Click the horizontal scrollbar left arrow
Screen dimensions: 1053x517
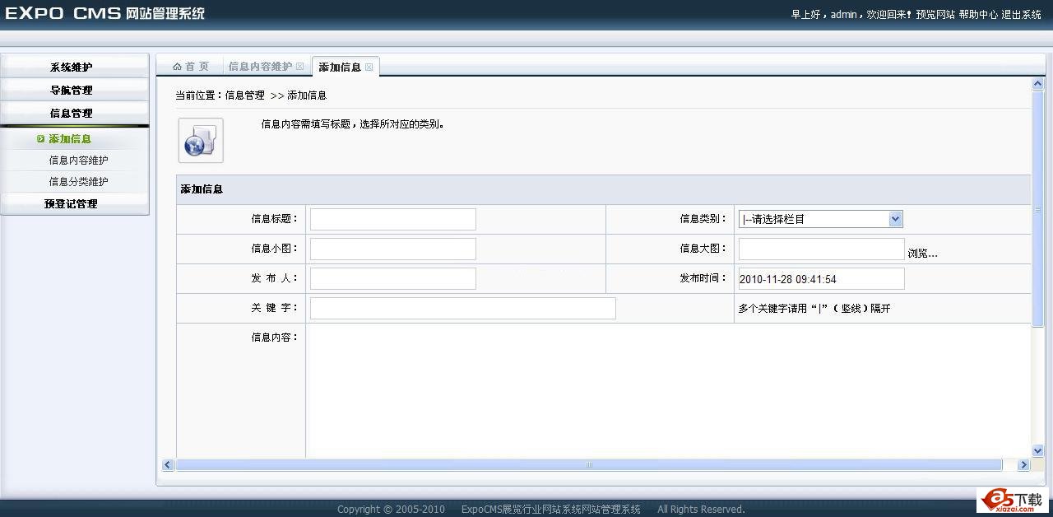click(x=168, y=465)
